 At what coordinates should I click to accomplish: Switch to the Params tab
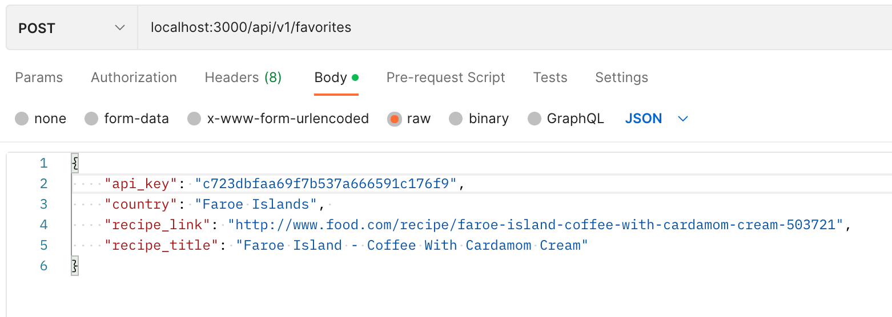pos(39,78)
